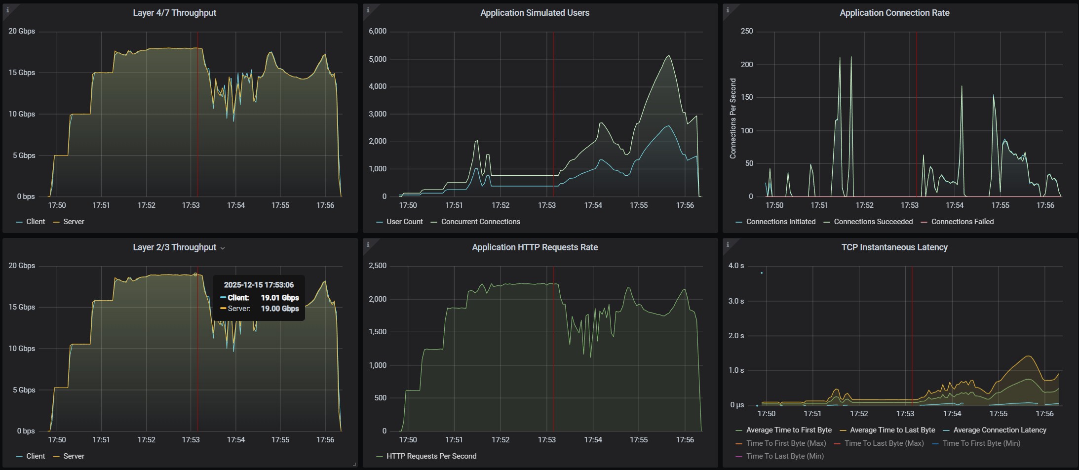Show the Time To Last Byte (Min) series

tap(785, 456)
